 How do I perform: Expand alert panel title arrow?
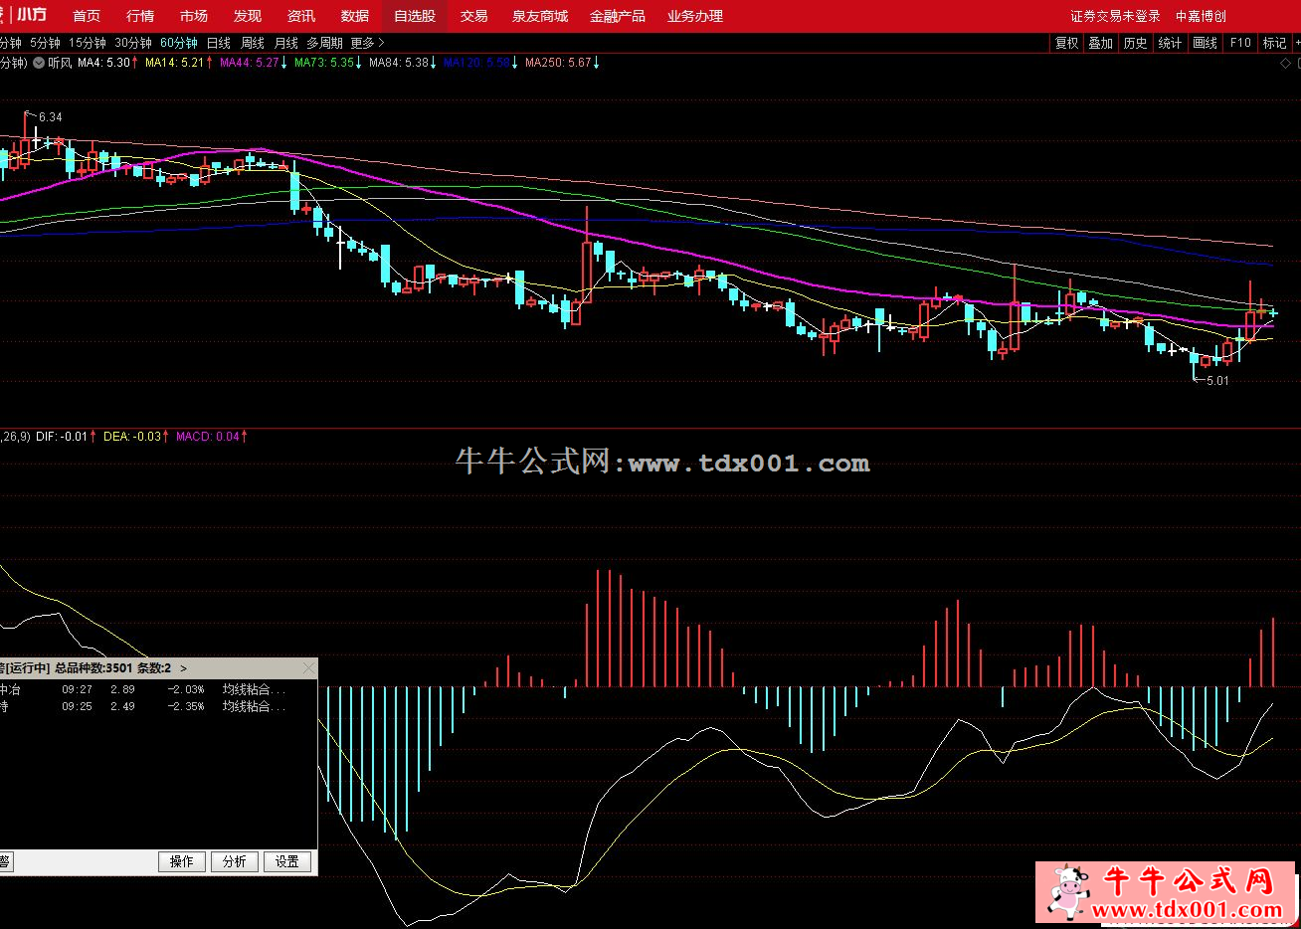coord(183,668)
